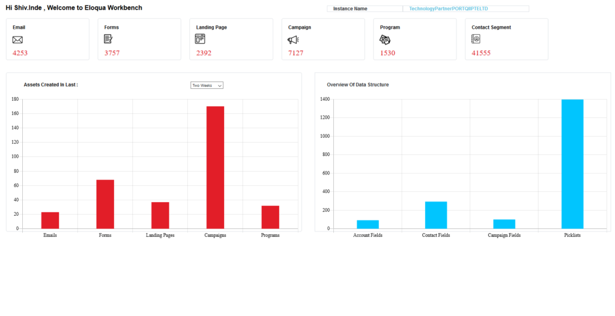
Task: Click the Landing Page count 2392
Action: click(x=204, y=53)
